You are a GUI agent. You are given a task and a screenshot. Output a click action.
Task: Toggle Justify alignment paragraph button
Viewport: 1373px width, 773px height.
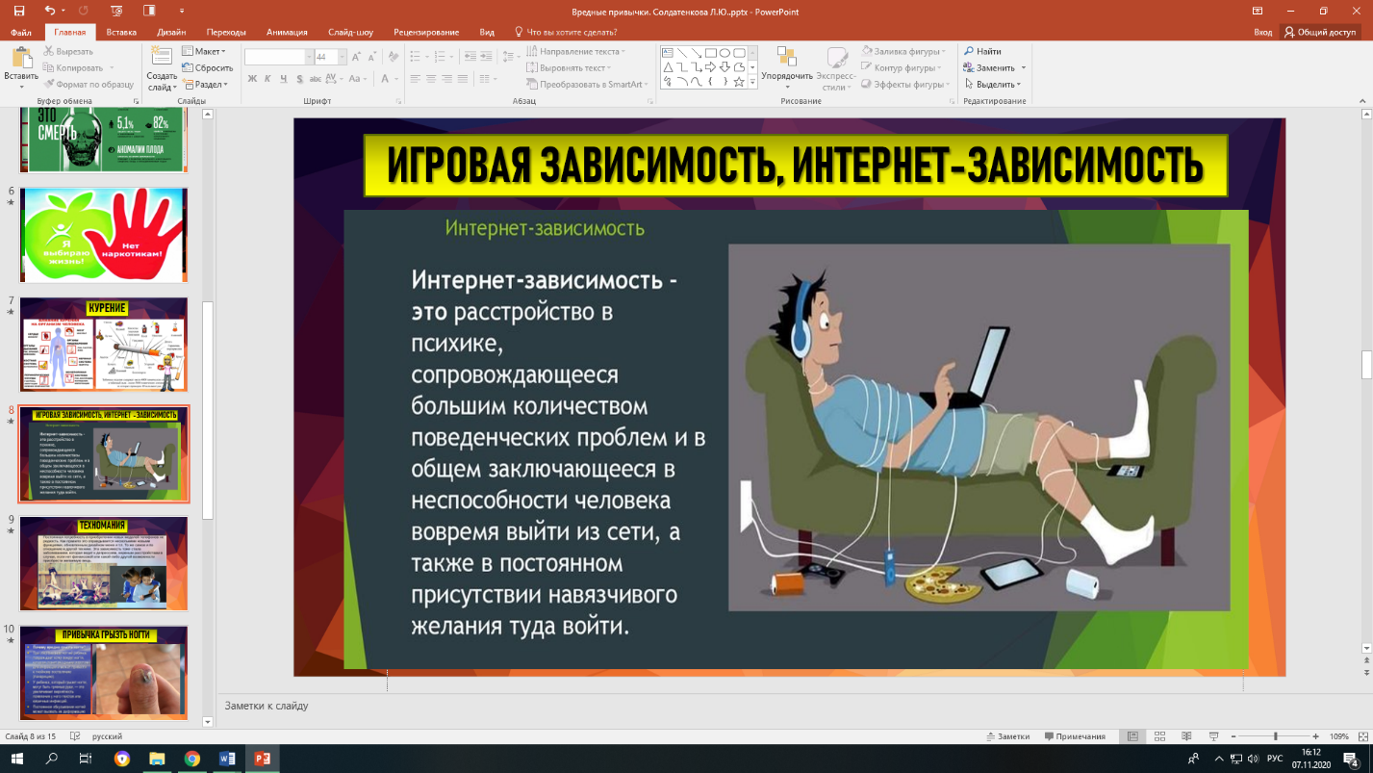click(463, 79)
